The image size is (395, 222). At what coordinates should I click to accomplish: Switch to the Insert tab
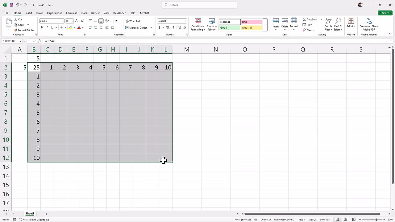[29, 13]
